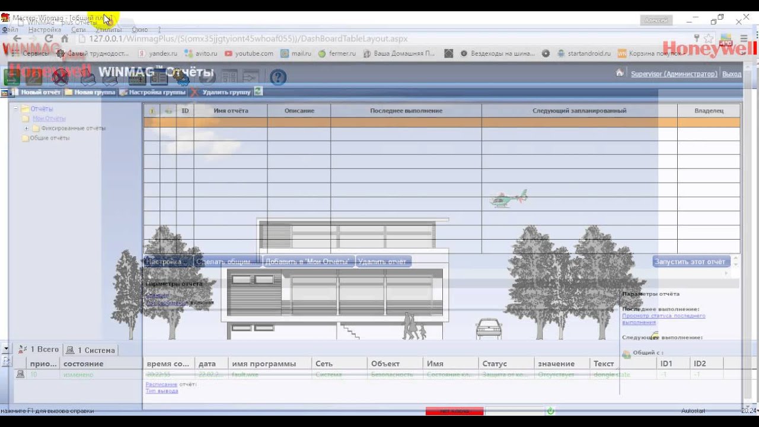
Task: Open Просмотр статуса последнего выполнения link
Action: coord(664,319)
